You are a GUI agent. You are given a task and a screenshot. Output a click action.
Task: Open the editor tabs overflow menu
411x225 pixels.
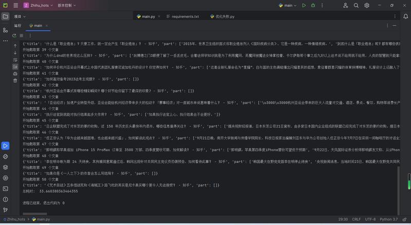coord(395,16)
